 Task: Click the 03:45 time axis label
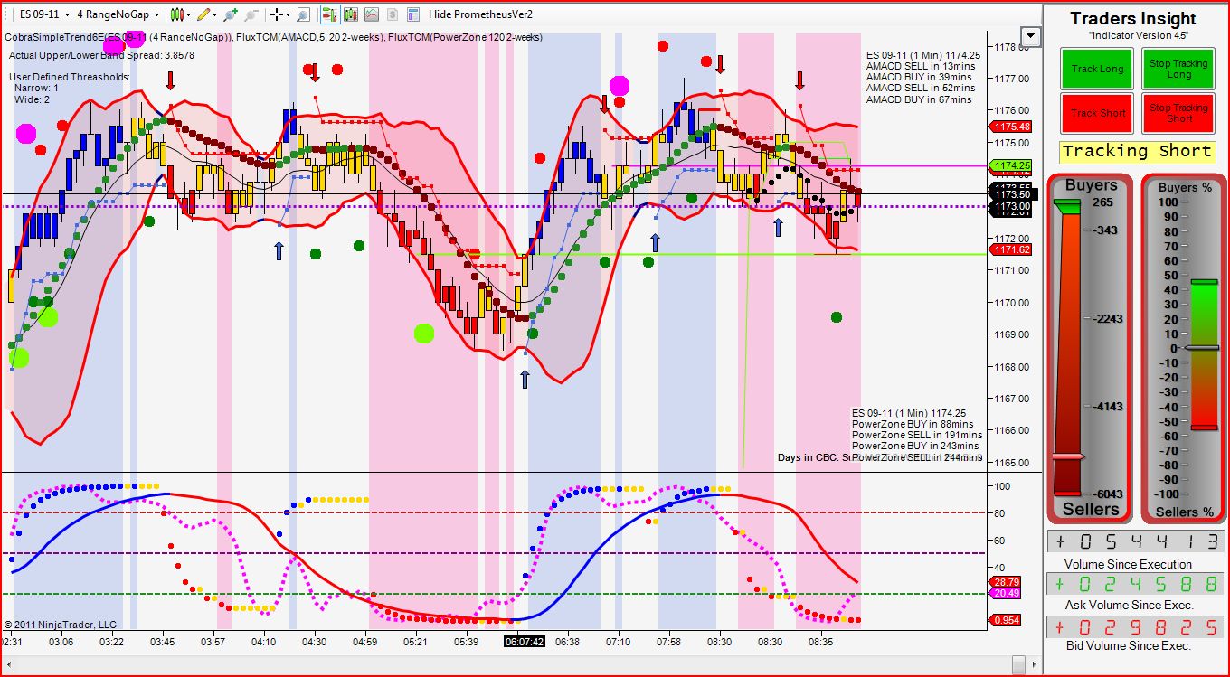coord(163,642)
